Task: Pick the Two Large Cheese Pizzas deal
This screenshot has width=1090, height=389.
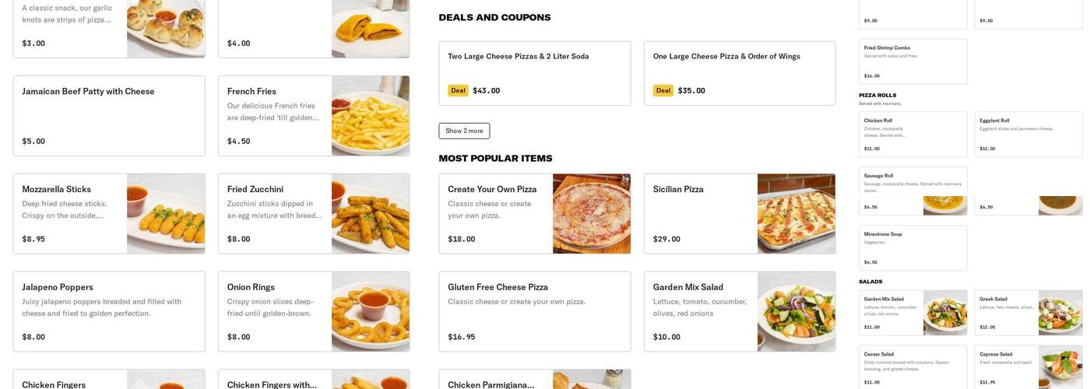Action: point(534,73)
